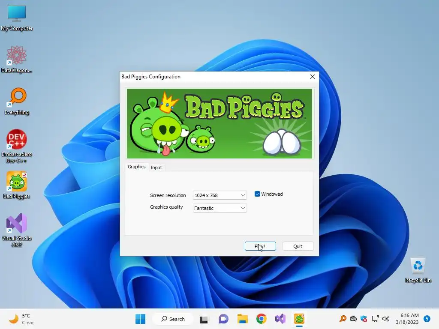Open the Windows Start menu
This screenshot has height=329, width=439.
coord(140,319)
